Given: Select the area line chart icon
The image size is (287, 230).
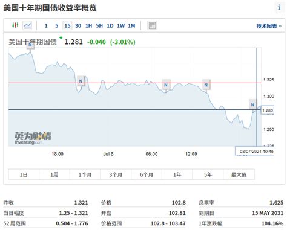Looking at the screenshot, I should point(27,25).
